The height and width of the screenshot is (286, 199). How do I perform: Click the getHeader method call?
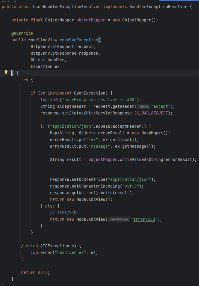(x=123, y=107)
